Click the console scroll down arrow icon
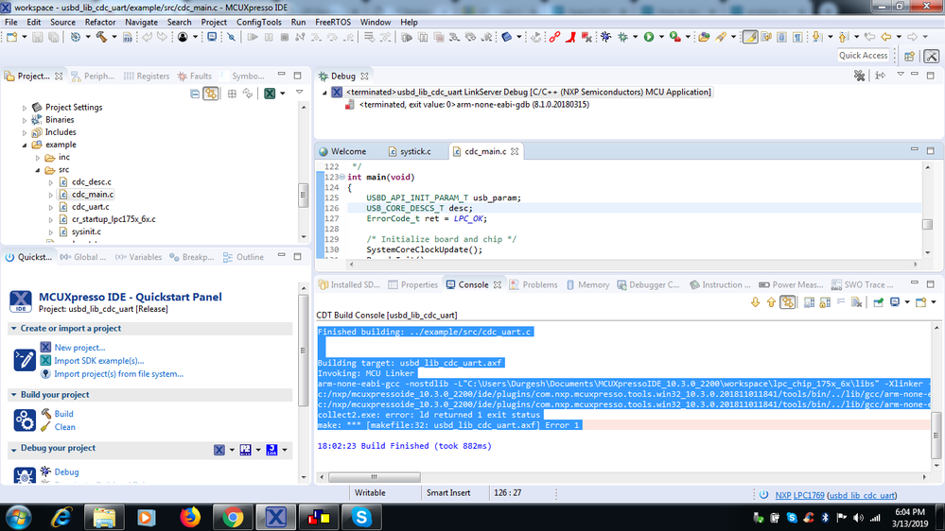This screenshot has width=945, height=531. point(755,302)
